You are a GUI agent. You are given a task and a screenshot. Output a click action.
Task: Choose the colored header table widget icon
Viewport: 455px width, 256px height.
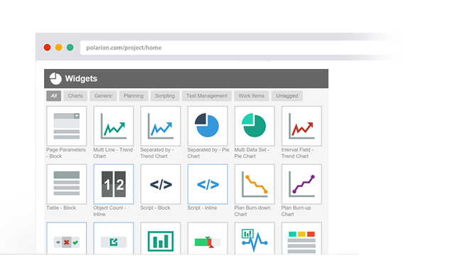(x=301, y=239)
